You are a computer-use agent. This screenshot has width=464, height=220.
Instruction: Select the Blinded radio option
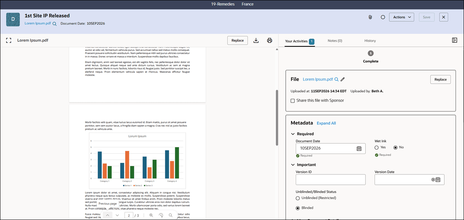tap(298, 208)
